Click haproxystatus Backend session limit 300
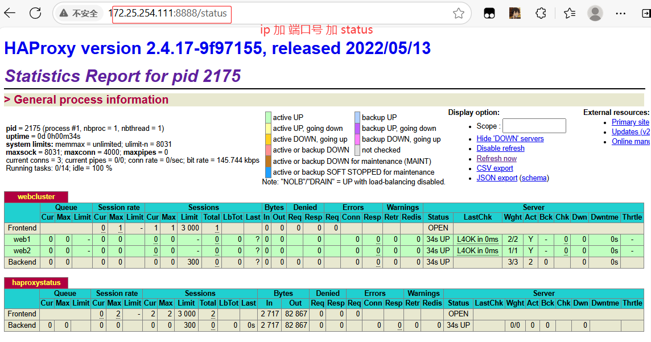651x342 pixels. click(189, 325)
